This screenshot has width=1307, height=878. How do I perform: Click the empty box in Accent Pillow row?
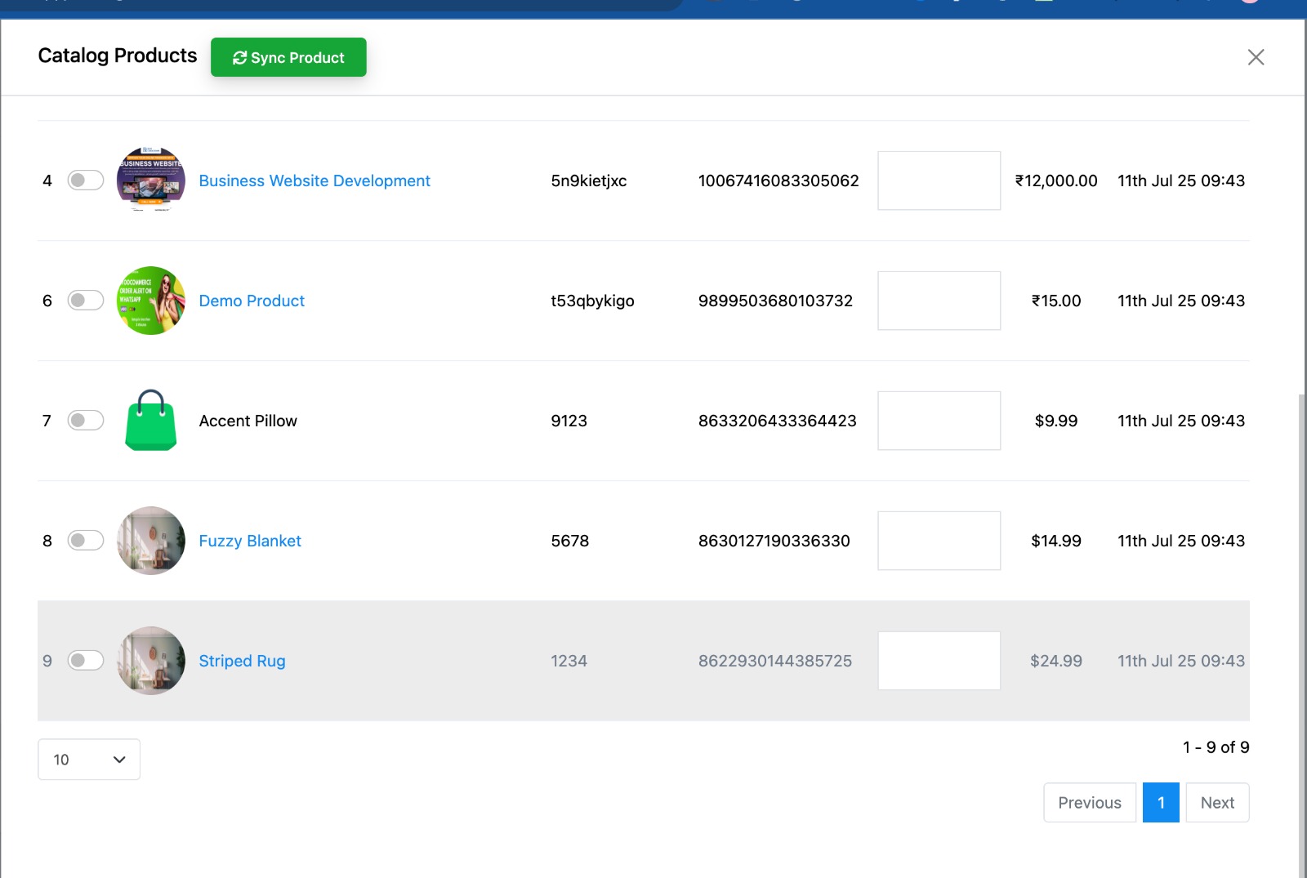(939, 421)
